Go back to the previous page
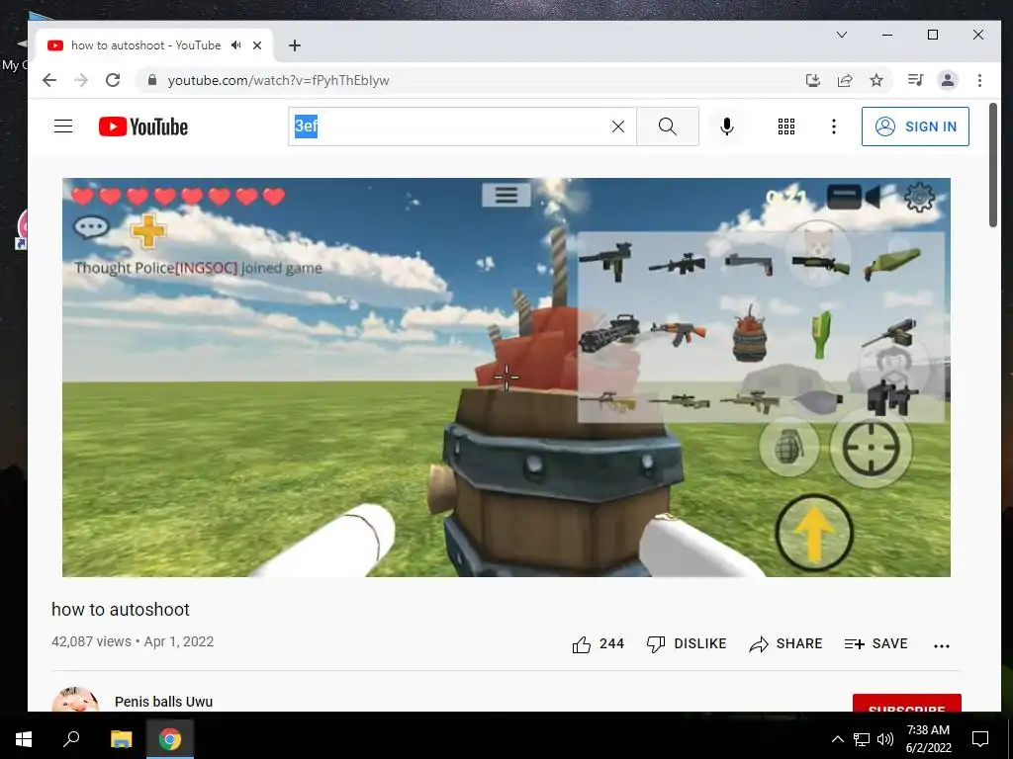The height and width of the screenshot is (759, 1013). [49, 80]
